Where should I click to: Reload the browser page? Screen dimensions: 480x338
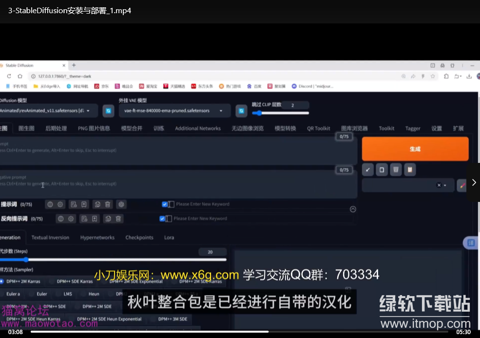pyautogui.click(x=9, y=76)
